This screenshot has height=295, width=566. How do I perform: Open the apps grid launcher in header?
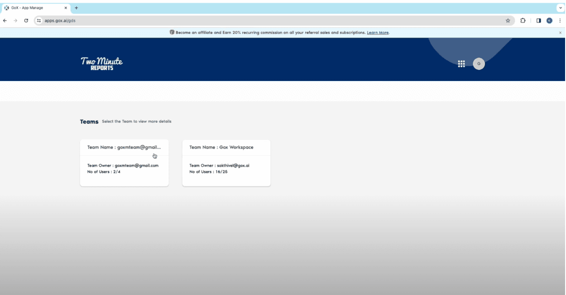[x=461, y=64]
